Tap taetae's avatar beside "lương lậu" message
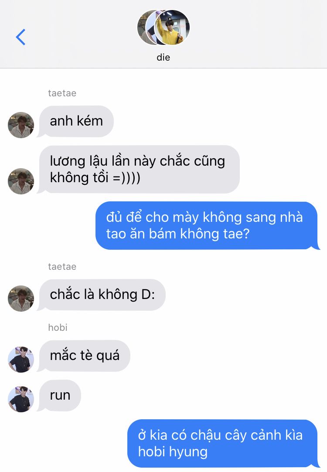Screen dimensions: 327x472 tap(21, 181)
